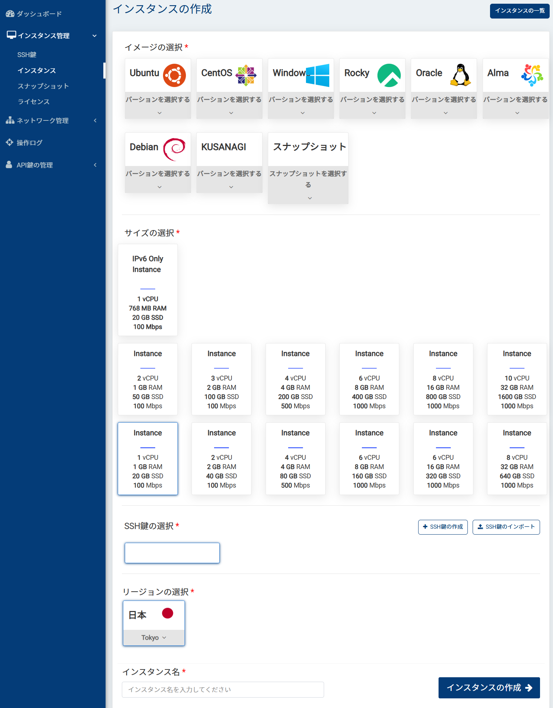Click the Ubuntu logo icon
Image resolution: width=553 pixels, height=708 pixels.
click(x=174, y=75)
